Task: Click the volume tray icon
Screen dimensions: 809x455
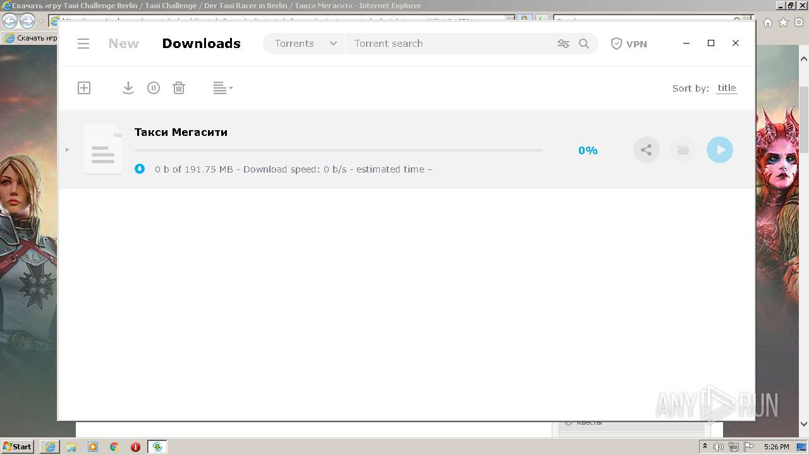Action: coord(719,447)
